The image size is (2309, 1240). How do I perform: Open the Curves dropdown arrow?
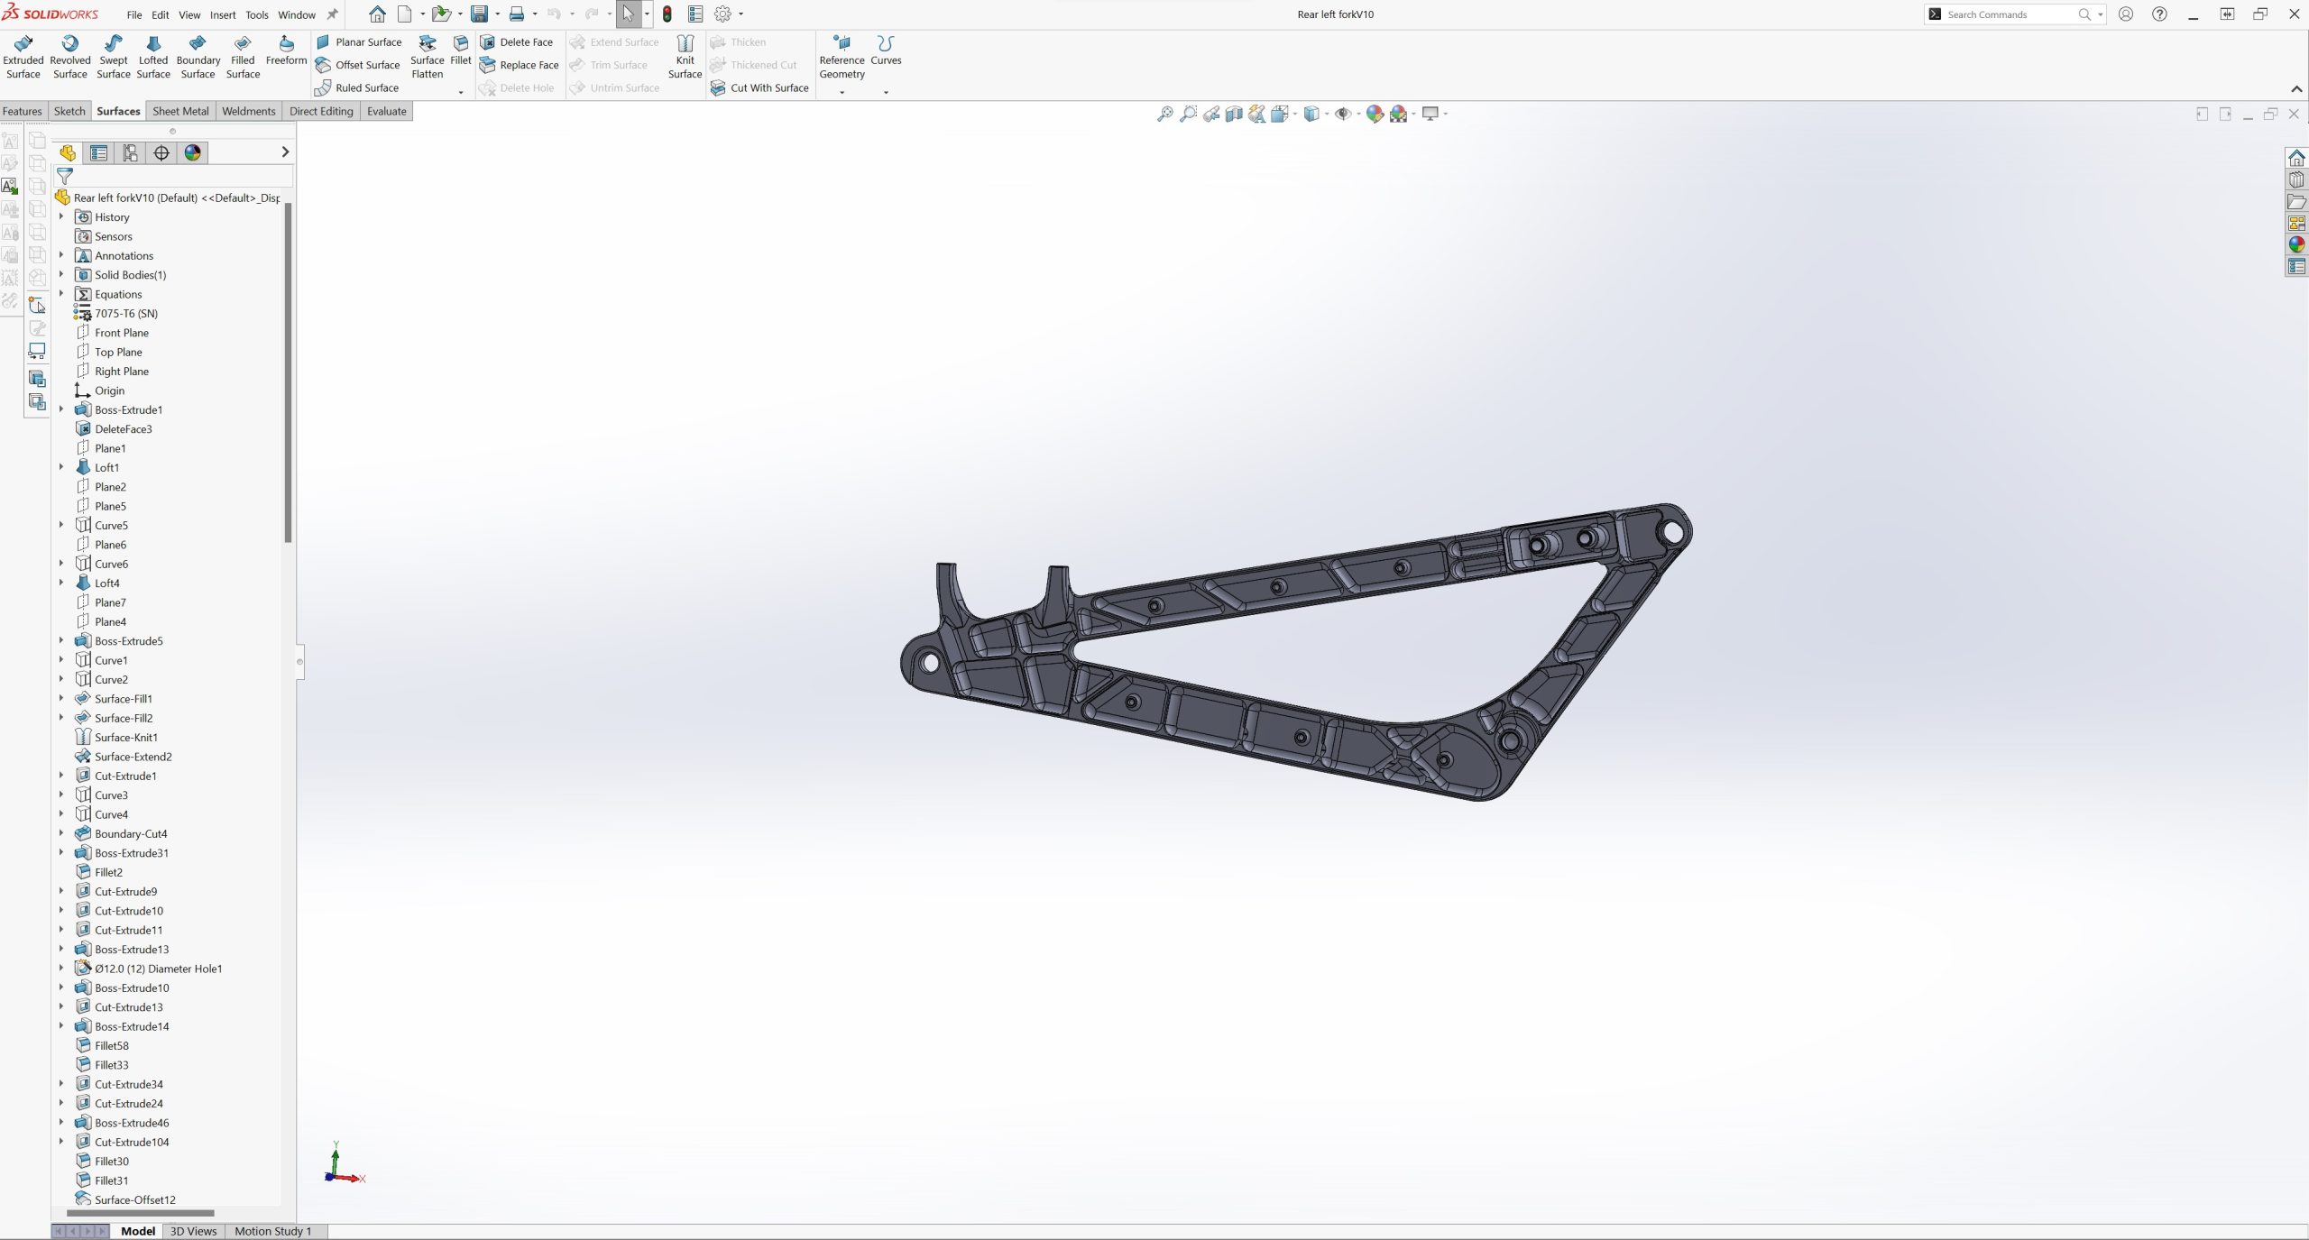(x=886, y=92)
